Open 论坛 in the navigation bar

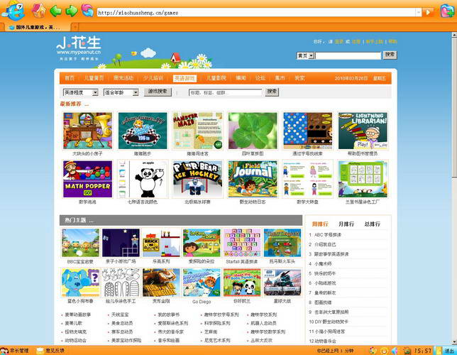(260, 78)
